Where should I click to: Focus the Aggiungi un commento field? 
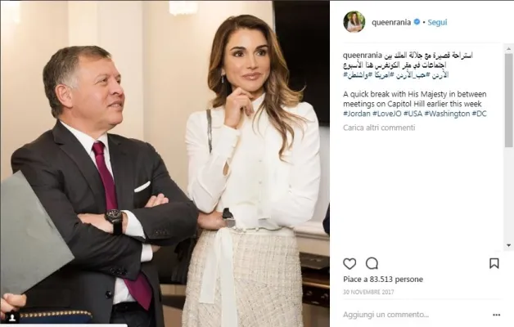[x=385, y=315]
